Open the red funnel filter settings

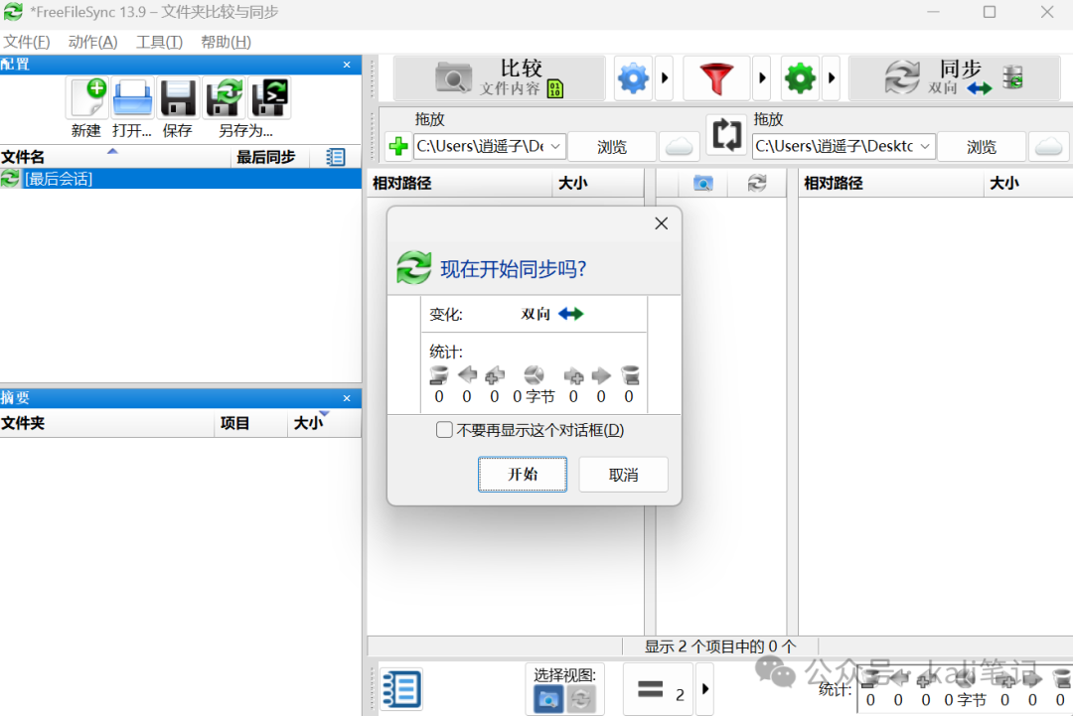[x=716, y=77]
